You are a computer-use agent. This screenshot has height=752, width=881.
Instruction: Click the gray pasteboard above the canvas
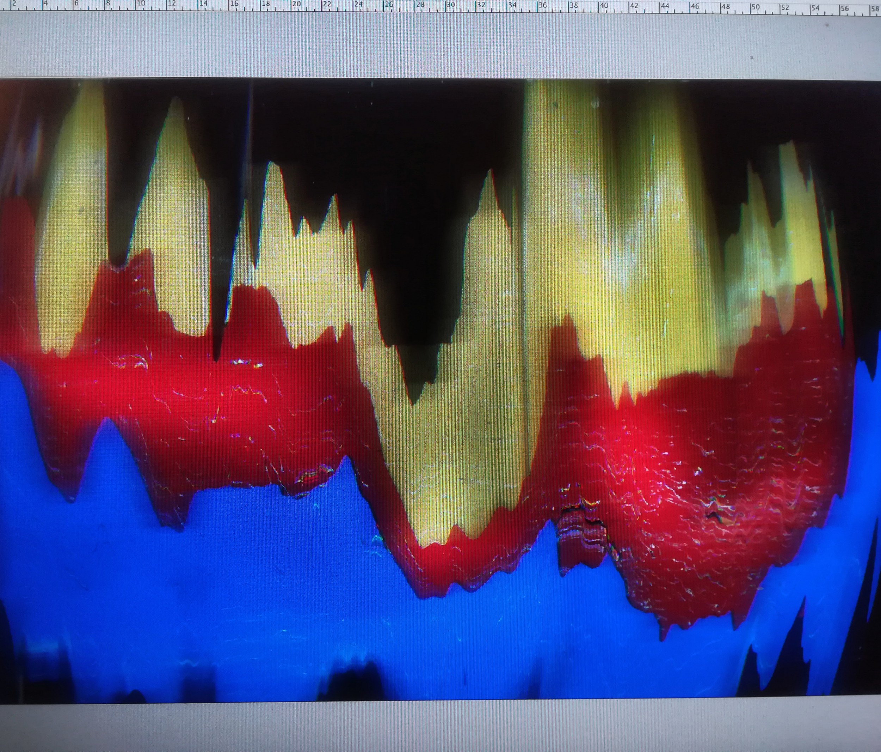[425, 45]
